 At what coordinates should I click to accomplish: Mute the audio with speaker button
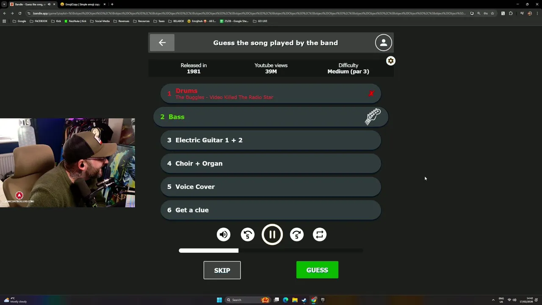(224, 234)
